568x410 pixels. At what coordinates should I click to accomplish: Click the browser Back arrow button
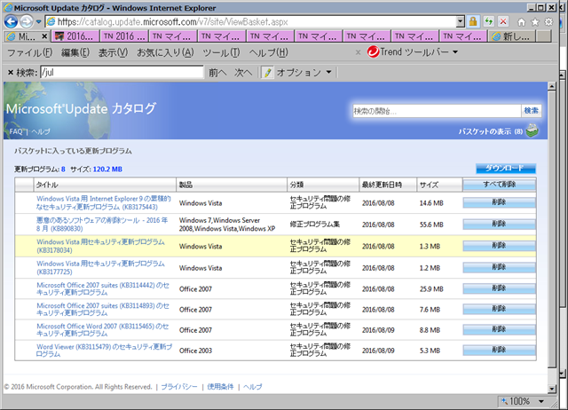(11, 21)
